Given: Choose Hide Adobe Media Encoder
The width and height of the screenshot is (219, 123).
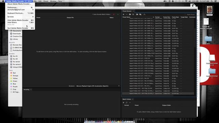Looking at the screenshot, I should coord(20,20).
